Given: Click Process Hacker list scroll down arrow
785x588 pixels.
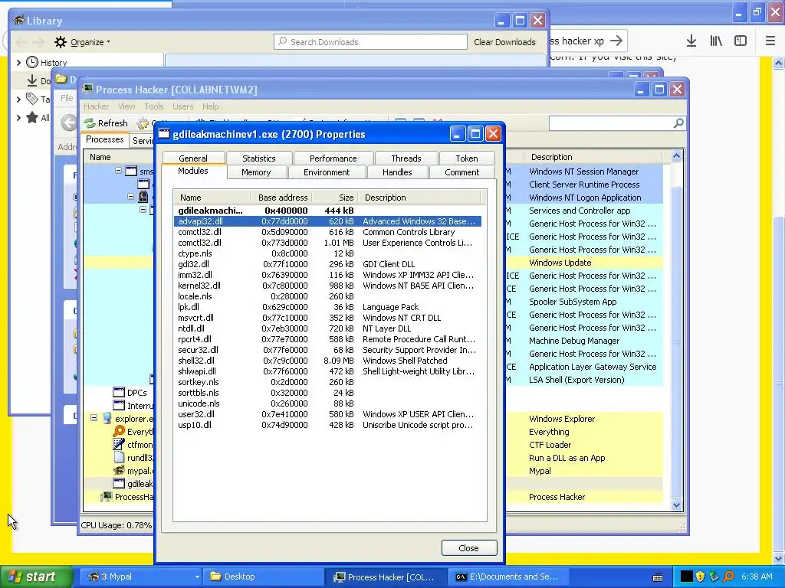Looking at the screenshot, I should click(x=676, y=505).
